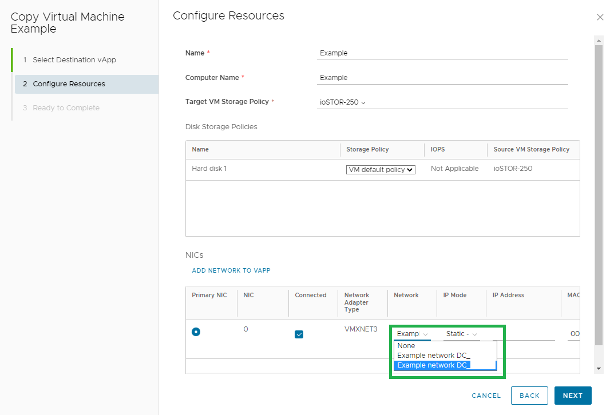Image resolution: width=614 pixels, height=415 pixels.
Task: Click the ioSTOR-250 source policy cell
Action: (x=513, y=169)
